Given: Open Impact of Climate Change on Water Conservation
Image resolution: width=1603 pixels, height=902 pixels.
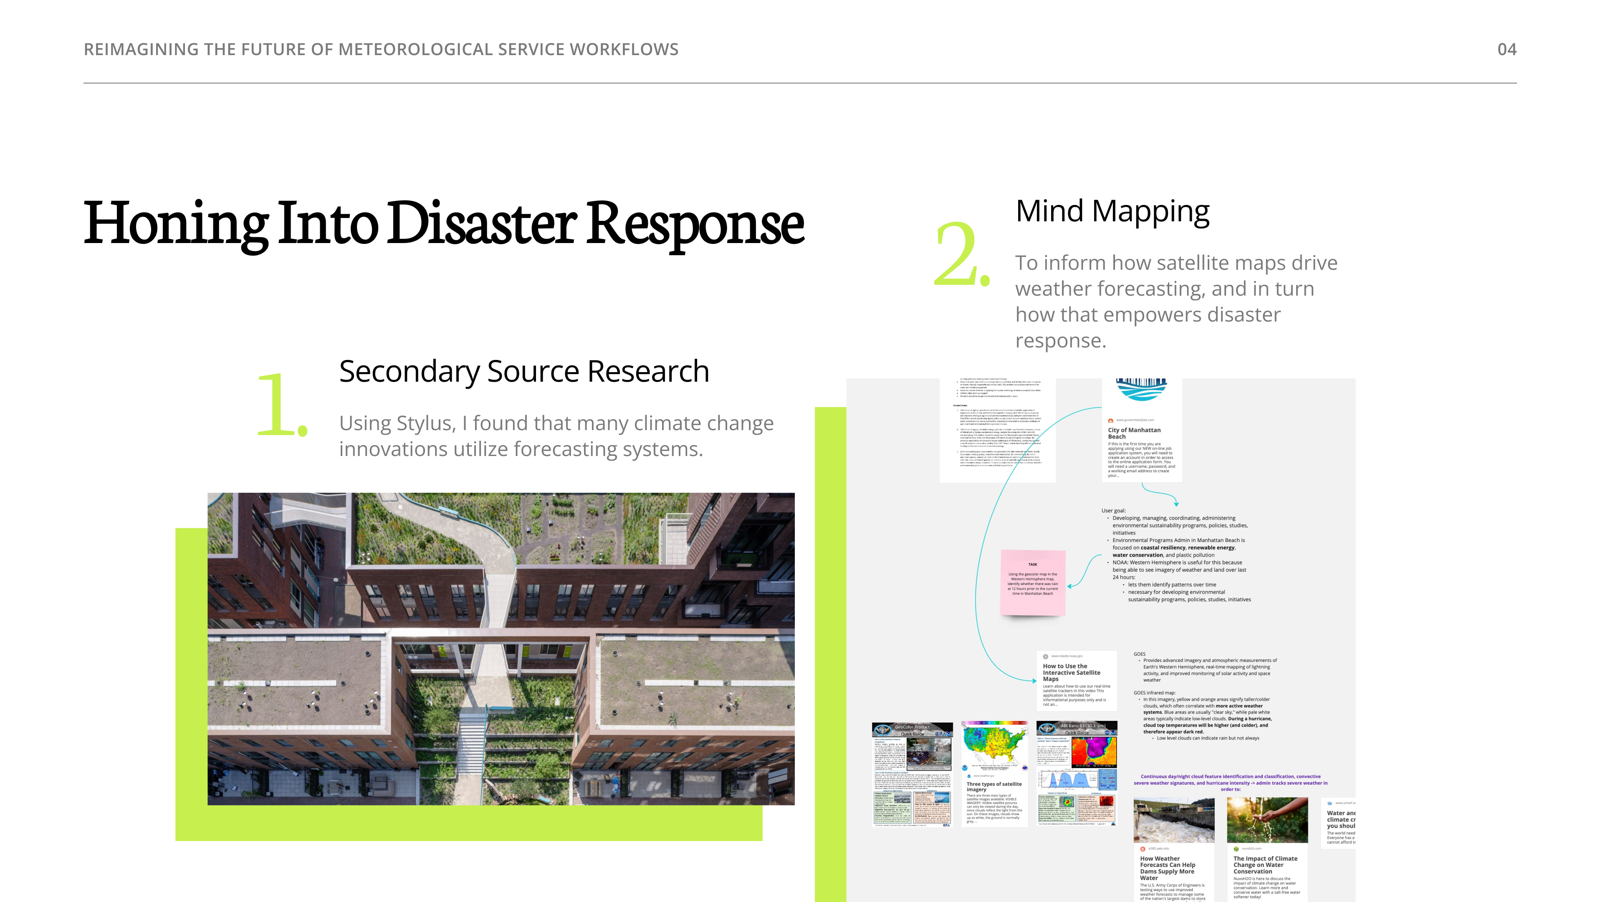Looking at the screenshot, I should pos(1265,865).
